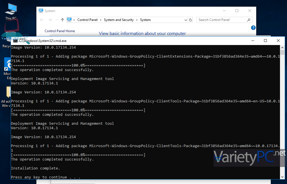
Task: Minimize the cmd.exe window
Action: pos(253,41)
